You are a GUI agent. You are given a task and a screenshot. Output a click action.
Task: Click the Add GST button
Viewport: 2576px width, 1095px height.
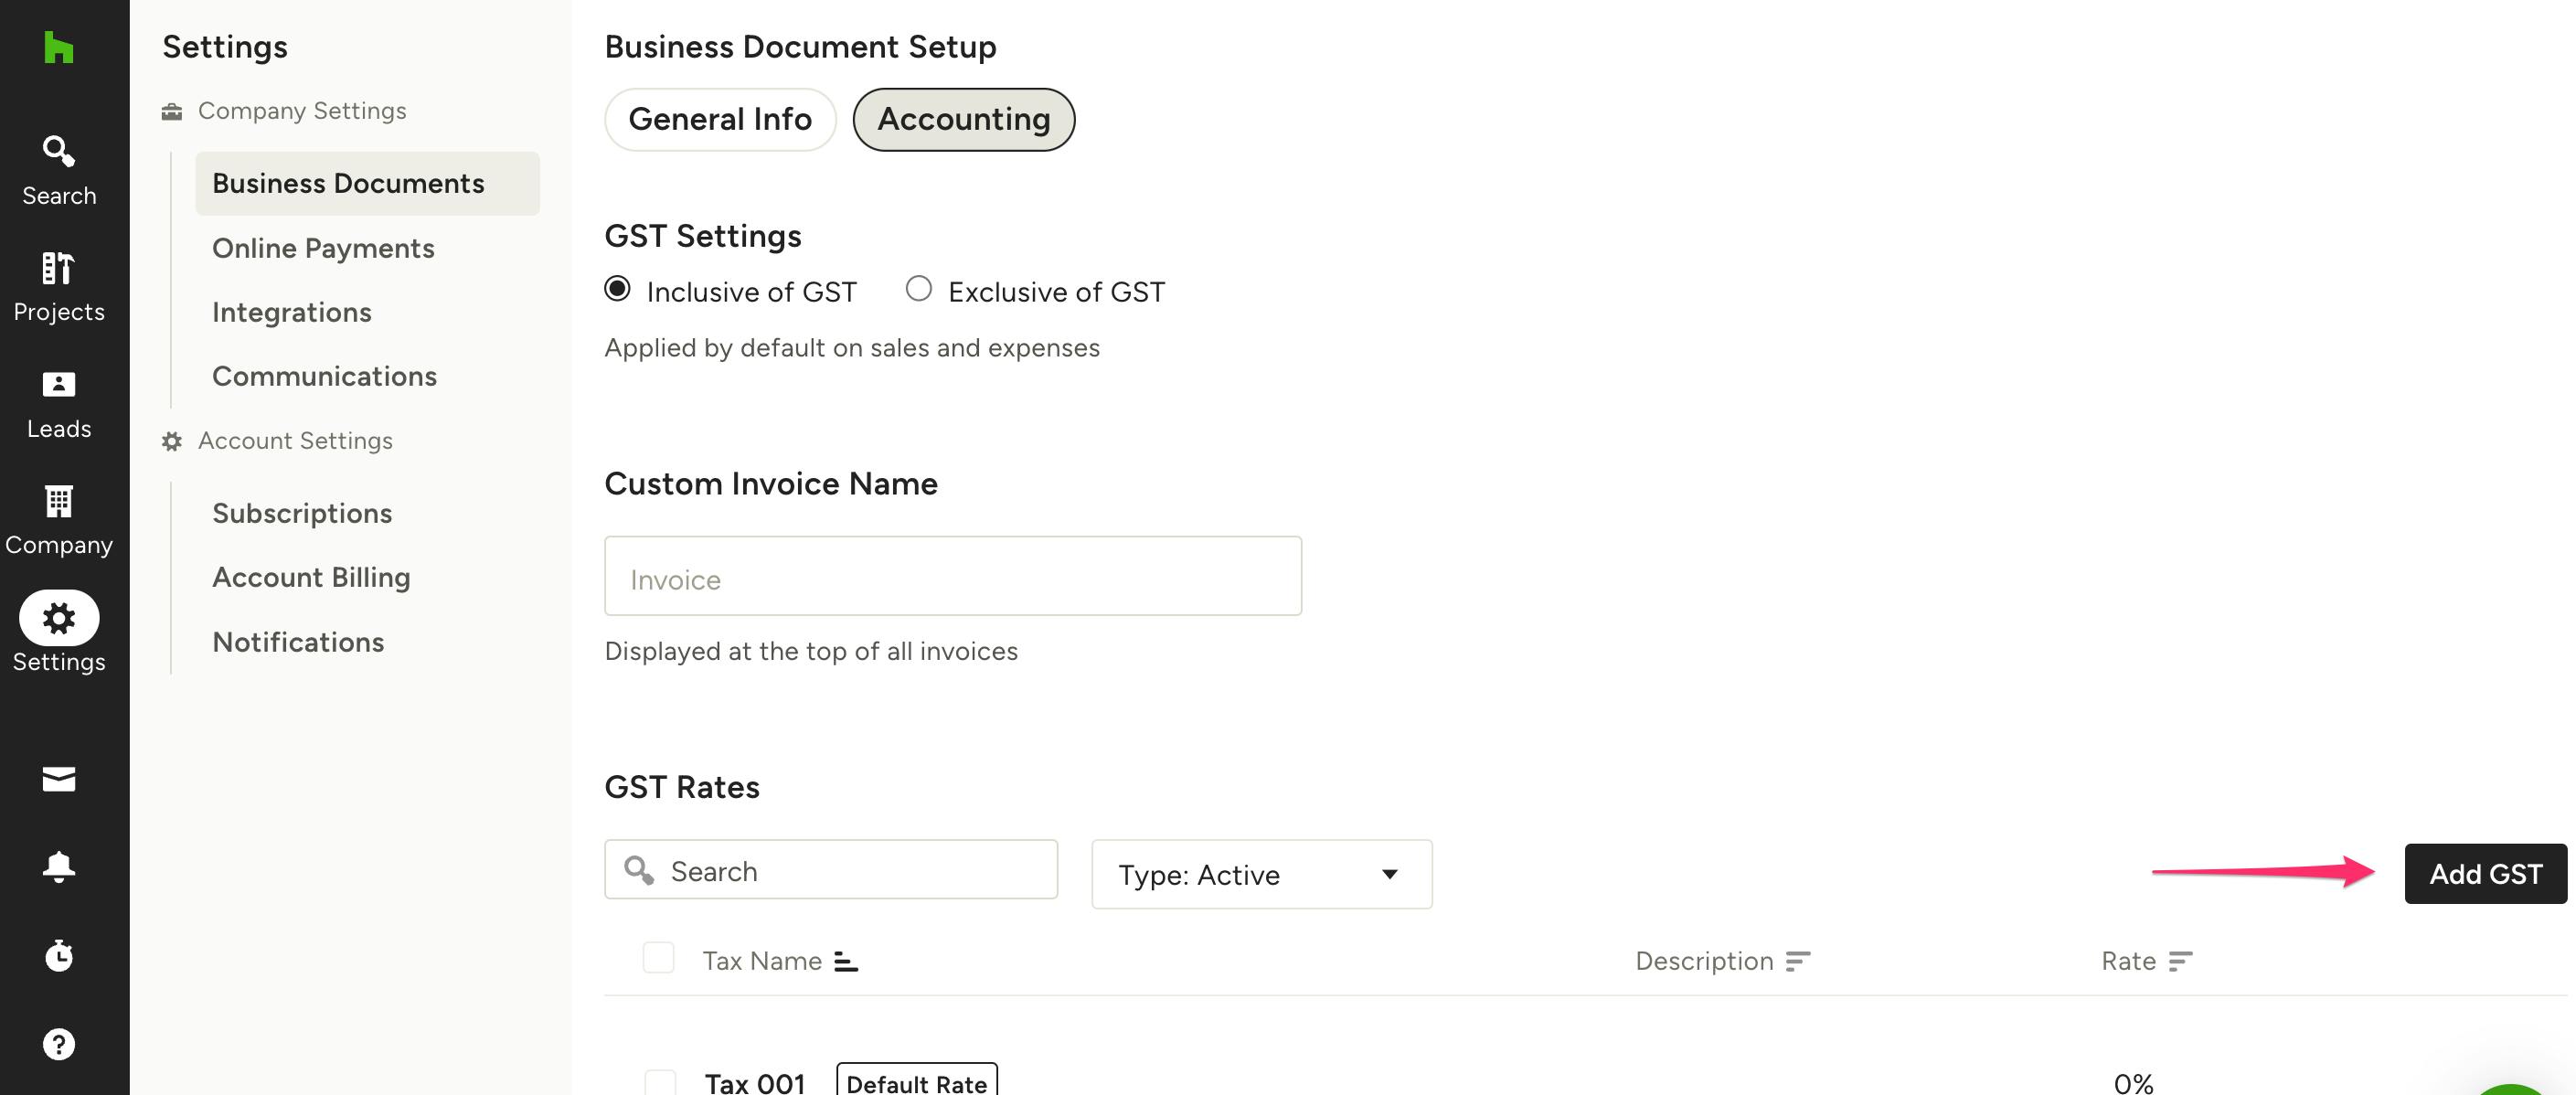click(2485, 873)
